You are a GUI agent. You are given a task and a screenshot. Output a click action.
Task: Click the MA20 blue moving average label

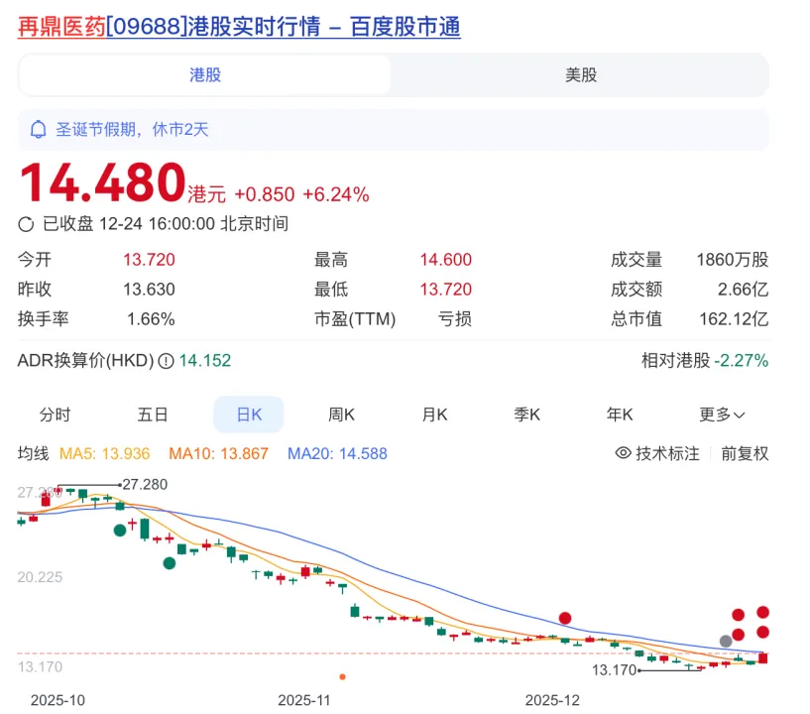click(x=337, y=453)
